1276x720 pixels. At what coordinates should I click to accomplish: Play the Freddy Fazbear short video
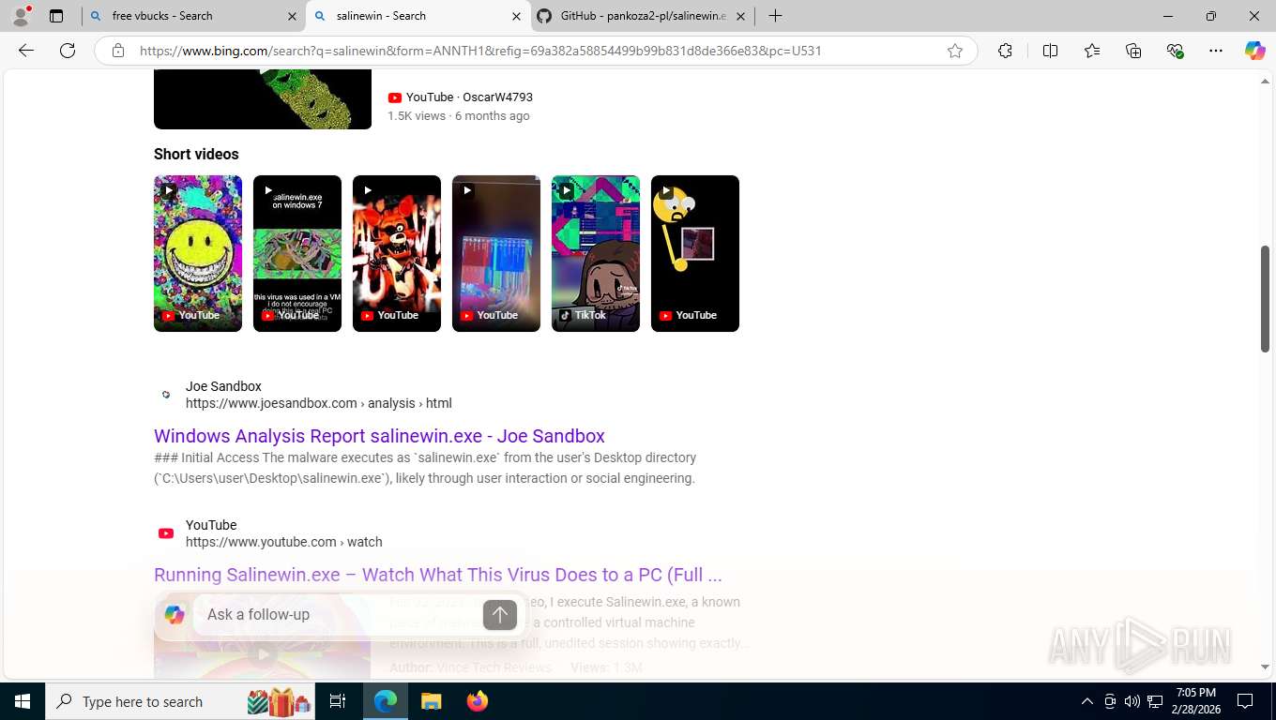pos(397,253)
